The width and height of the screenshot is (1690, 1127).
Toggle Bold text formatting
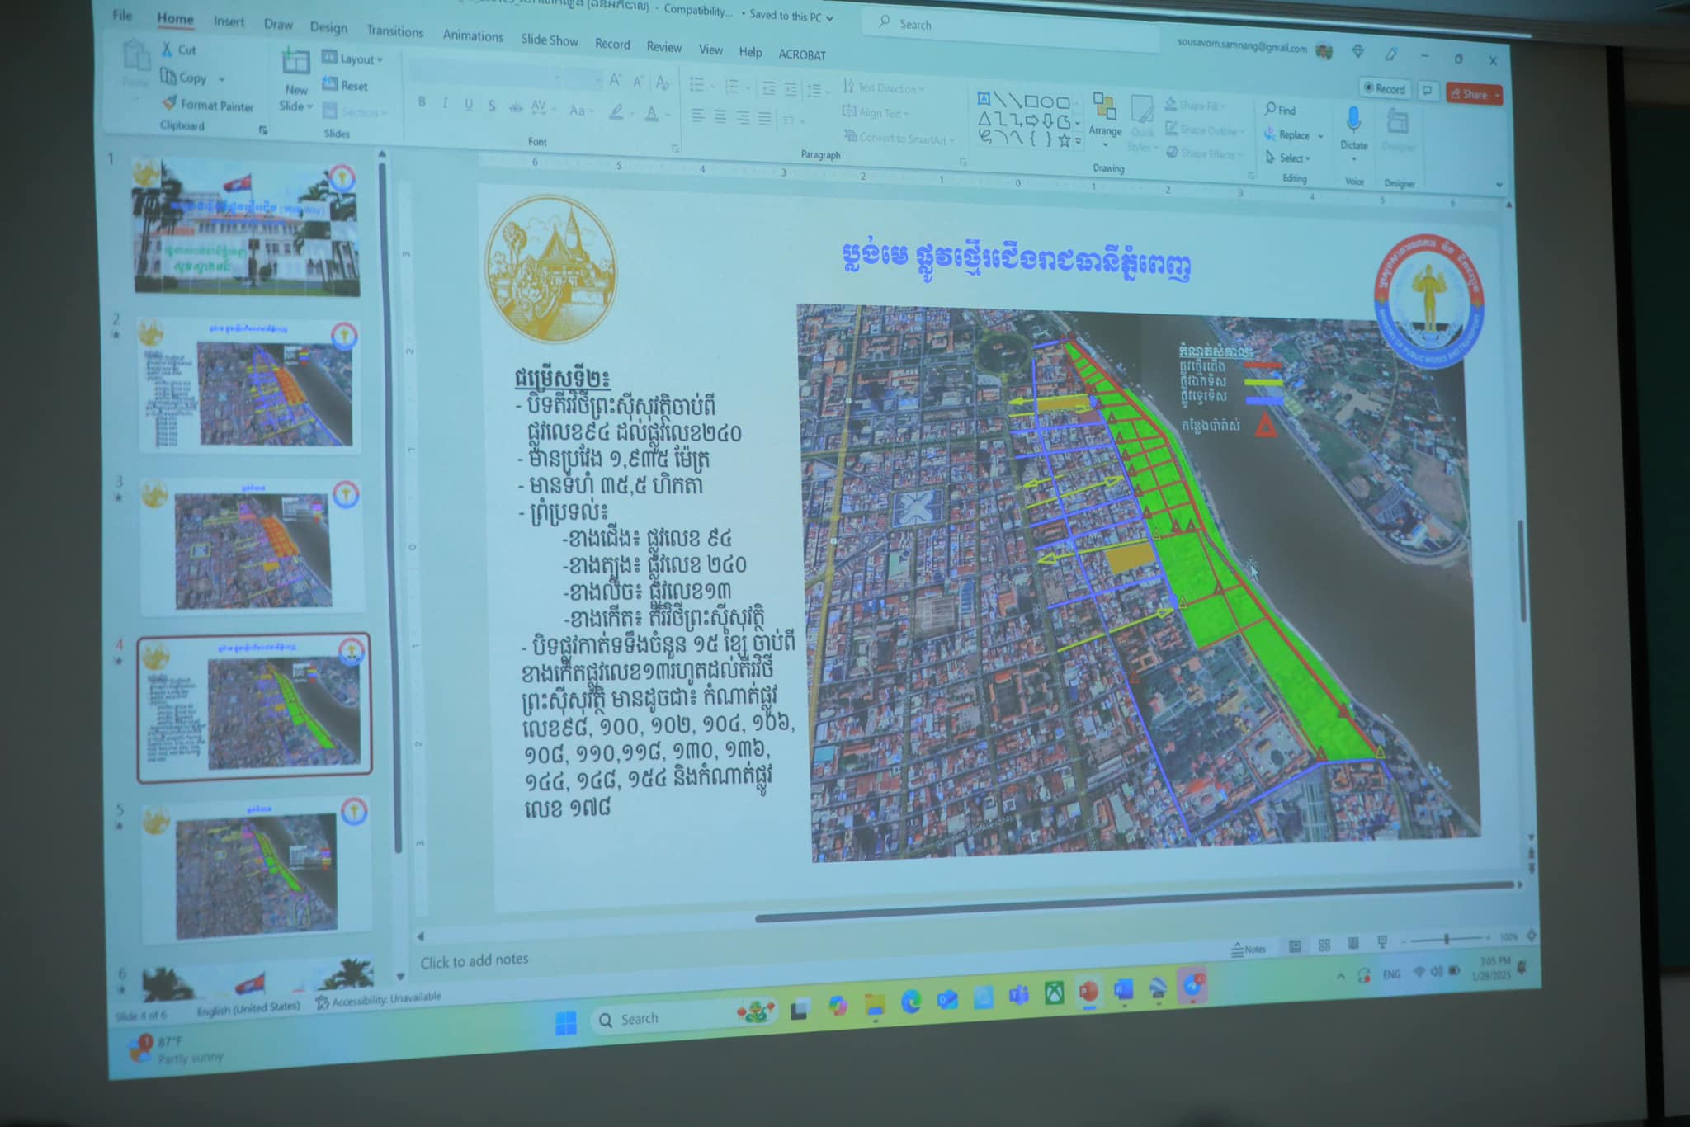[422, 102]
